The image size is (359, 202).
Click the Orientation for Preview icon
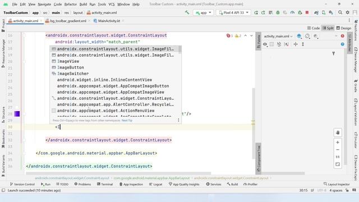point(307,36)
